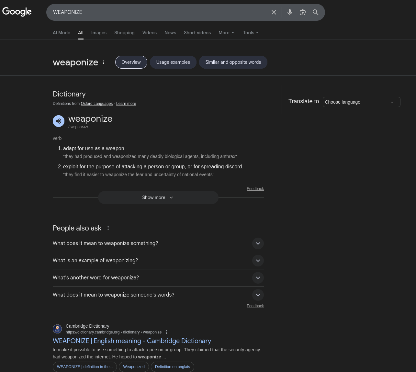Expand 'What does it mean to weaponize something?'
The image size is (416, 372).
click(158, 243)
